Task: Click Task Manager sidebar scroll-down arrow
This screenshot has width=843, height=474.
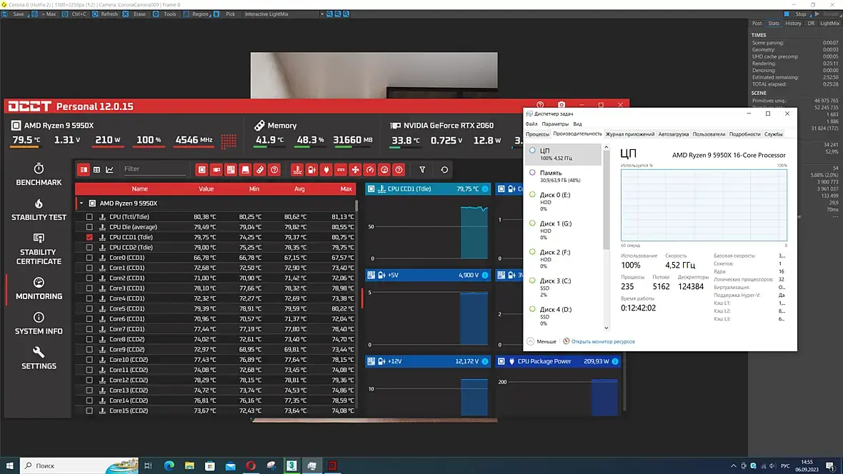Action: pos(607,328)
